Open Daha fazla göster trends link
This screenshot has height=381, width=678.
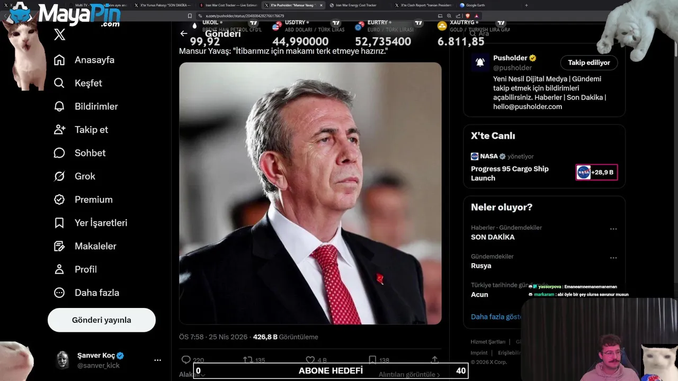[x=496, y=316]
